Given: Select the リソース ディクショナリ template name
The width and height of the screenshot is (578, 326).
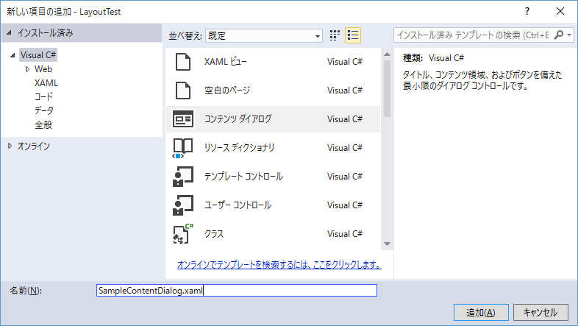Looking at the screenshot, I should pyautogui.click(x=239, y=147).
